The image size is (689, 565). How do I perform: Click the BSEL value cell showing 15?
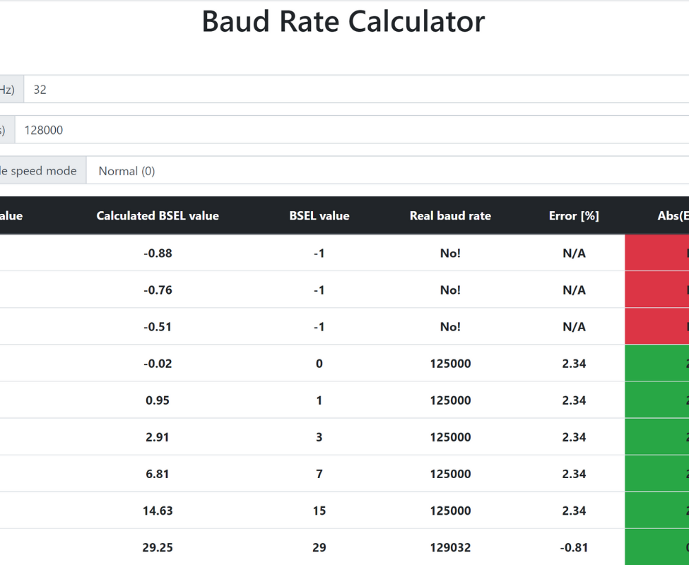coord(319,511)
